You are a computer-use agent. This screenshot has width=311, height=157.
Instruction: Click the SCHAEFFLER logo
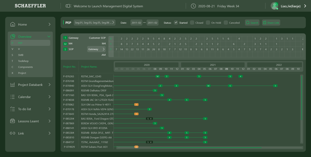(x=30, y=6)
